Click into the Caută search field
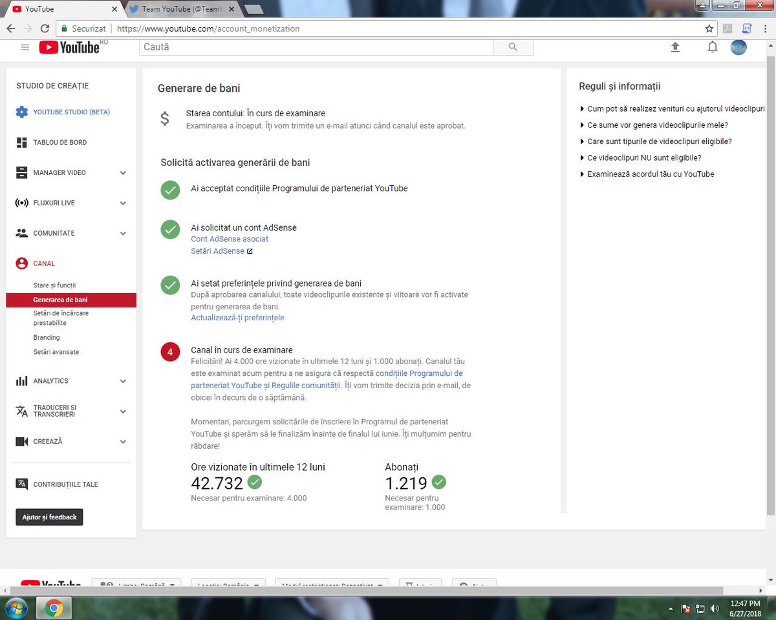 316,47
